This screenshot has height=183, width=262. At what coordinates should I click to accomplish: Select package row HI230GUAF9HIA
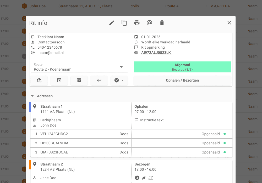[131, 143]
